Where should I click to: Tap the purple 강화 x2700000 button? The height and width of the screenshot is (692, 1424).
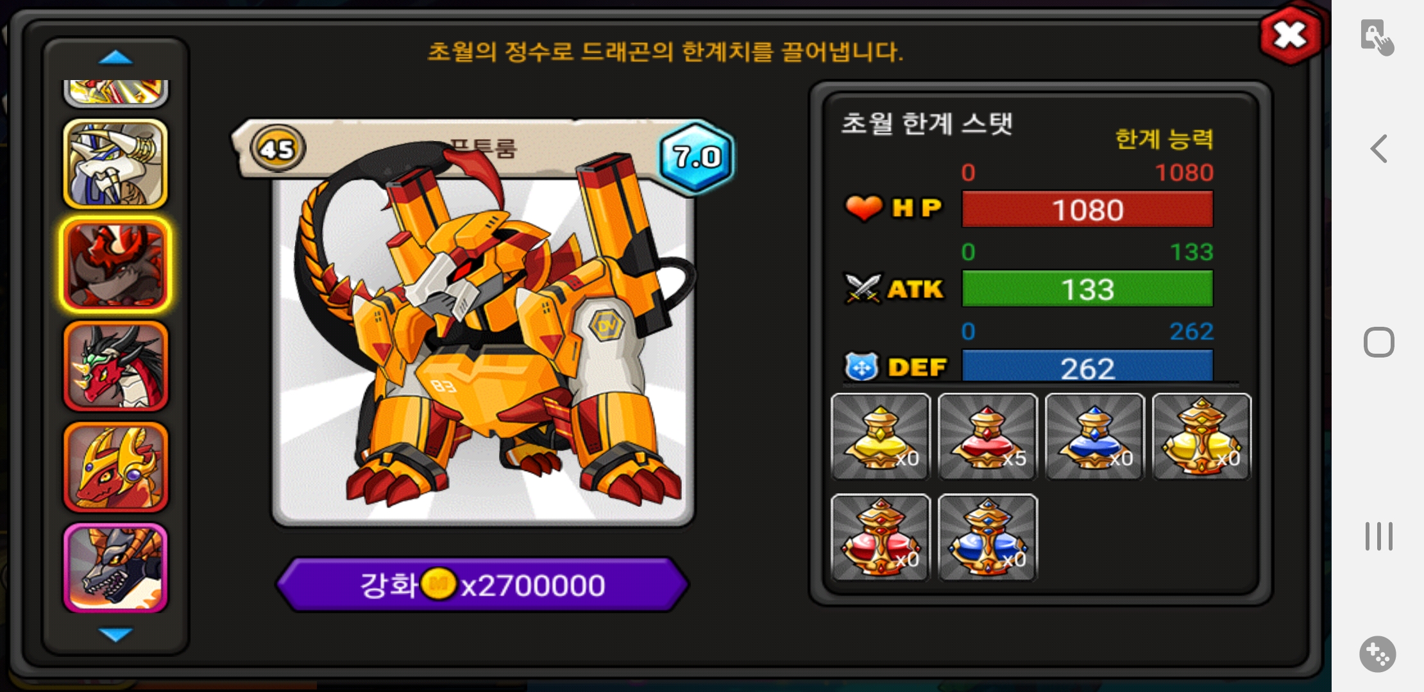coord(482,584)
